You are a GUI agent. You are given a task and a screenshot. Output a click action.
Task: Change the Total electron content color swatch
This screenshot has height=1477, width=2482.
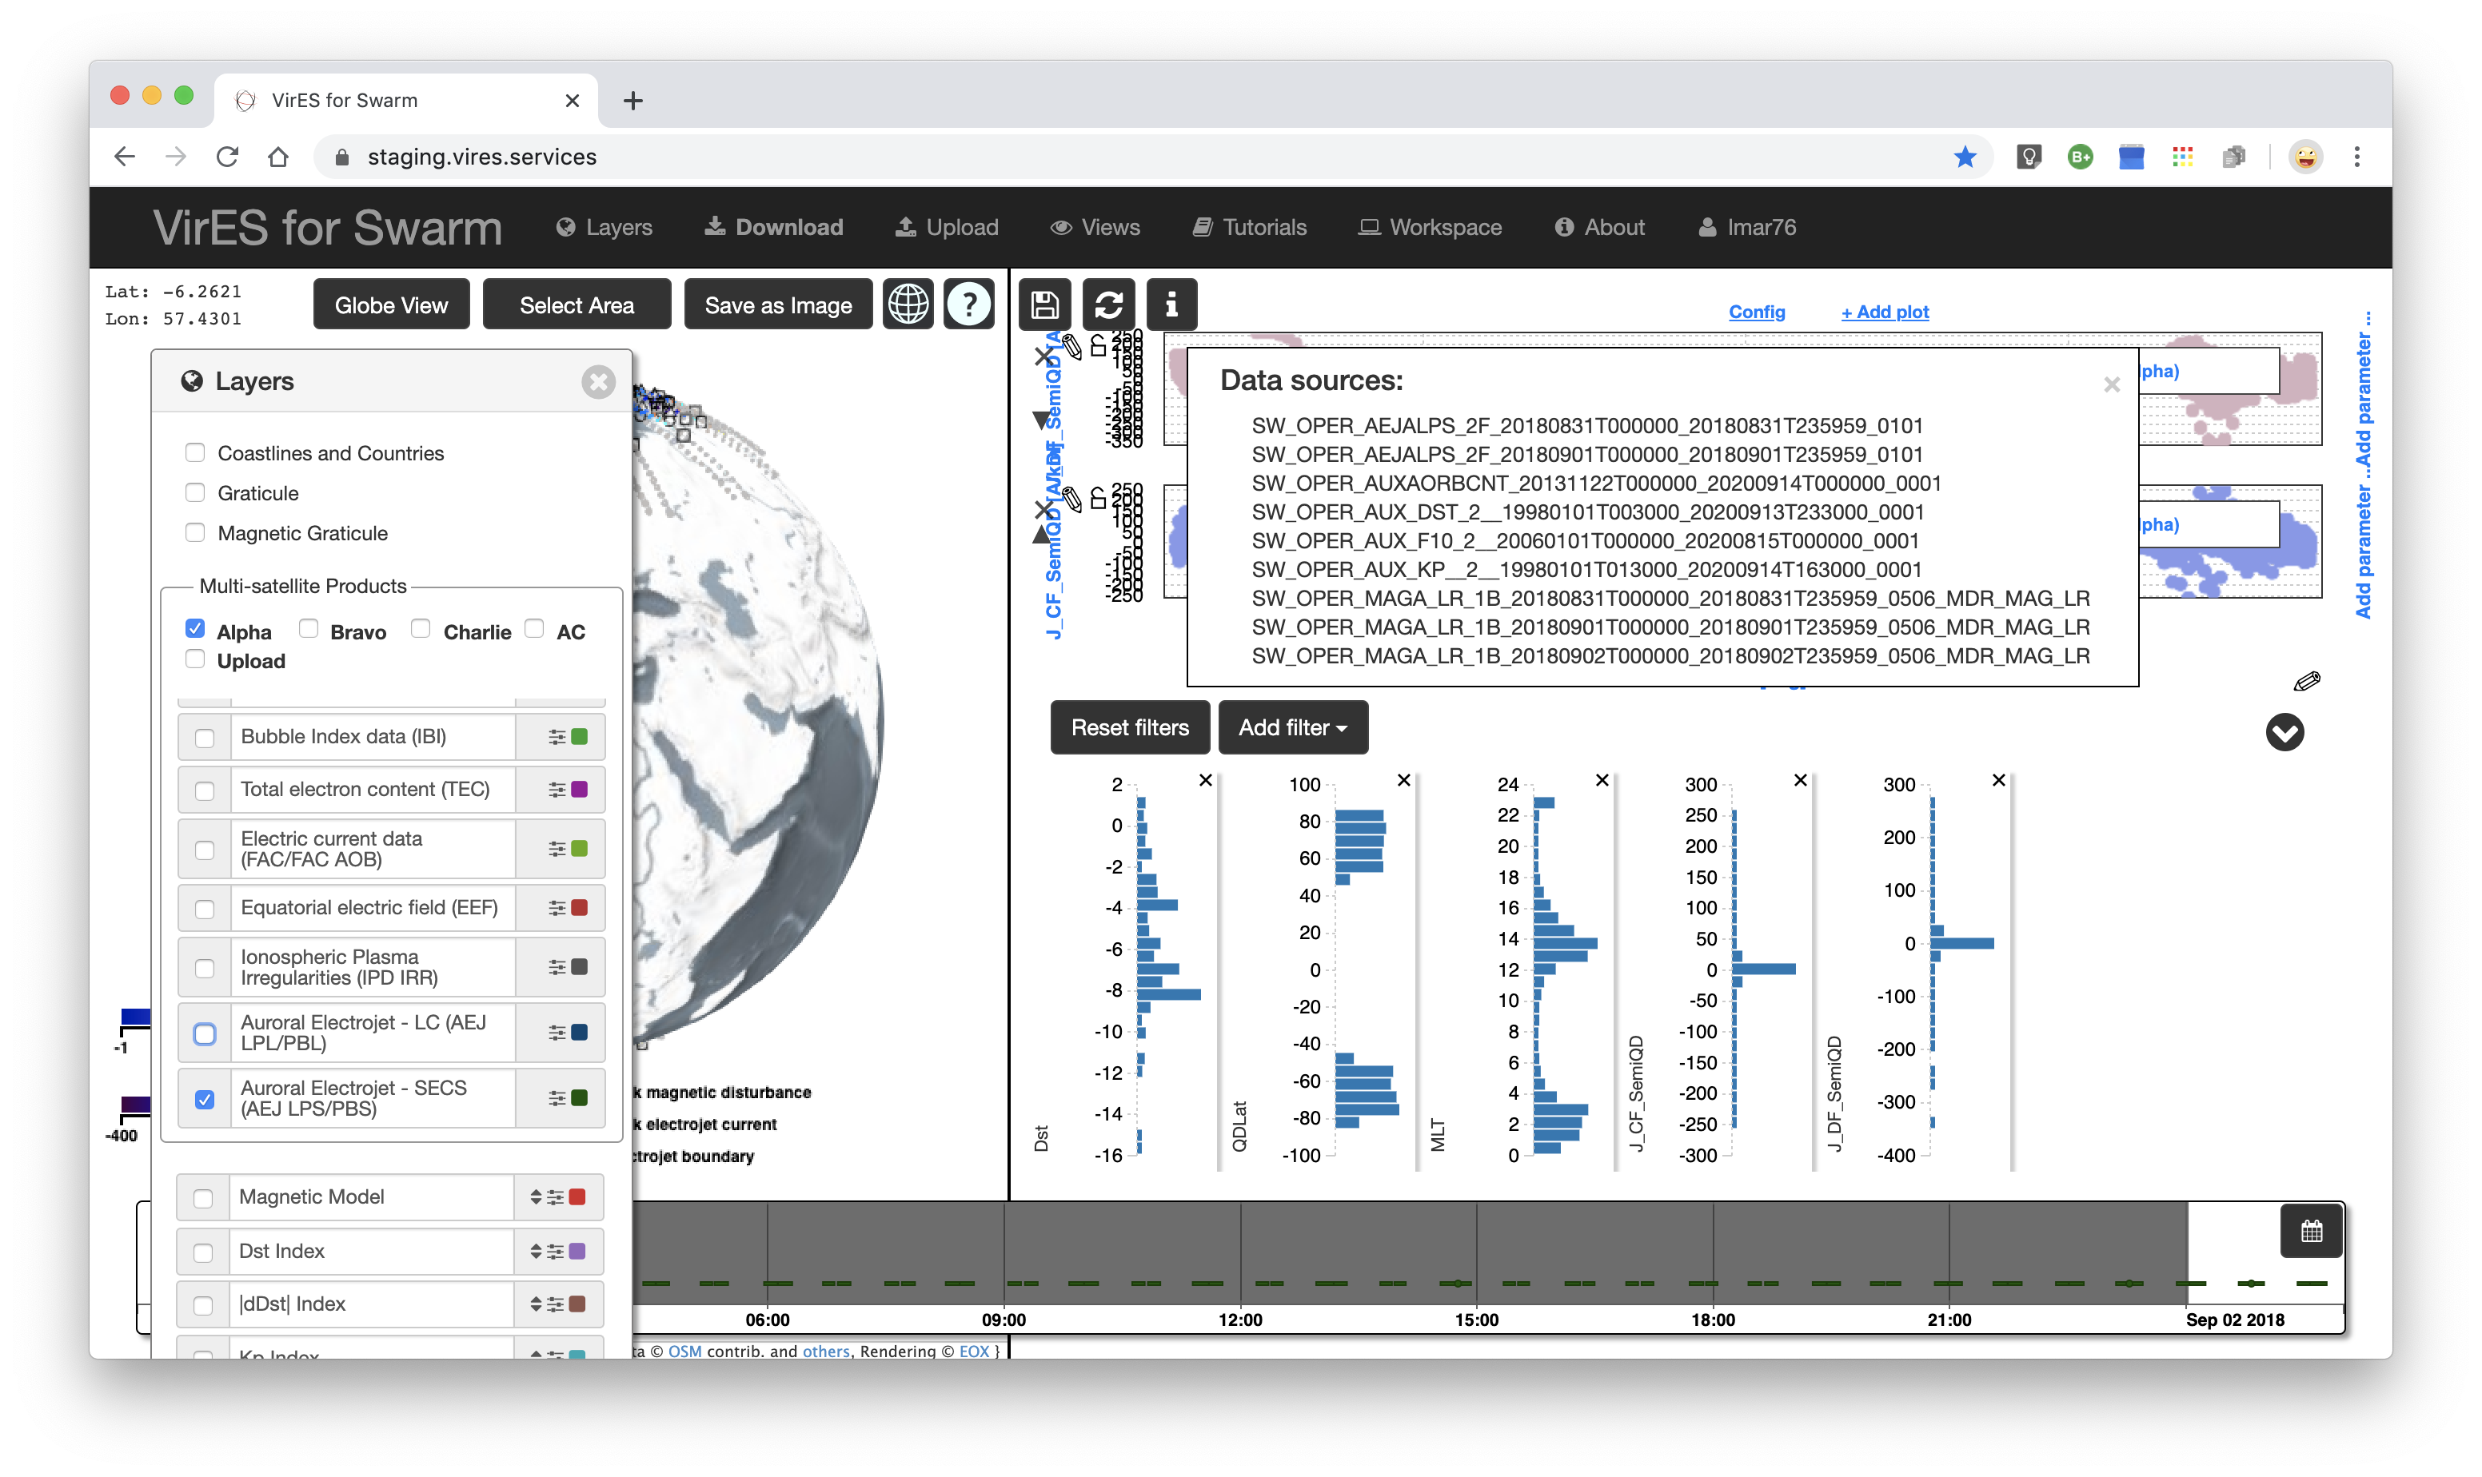[x=581, y=790]
